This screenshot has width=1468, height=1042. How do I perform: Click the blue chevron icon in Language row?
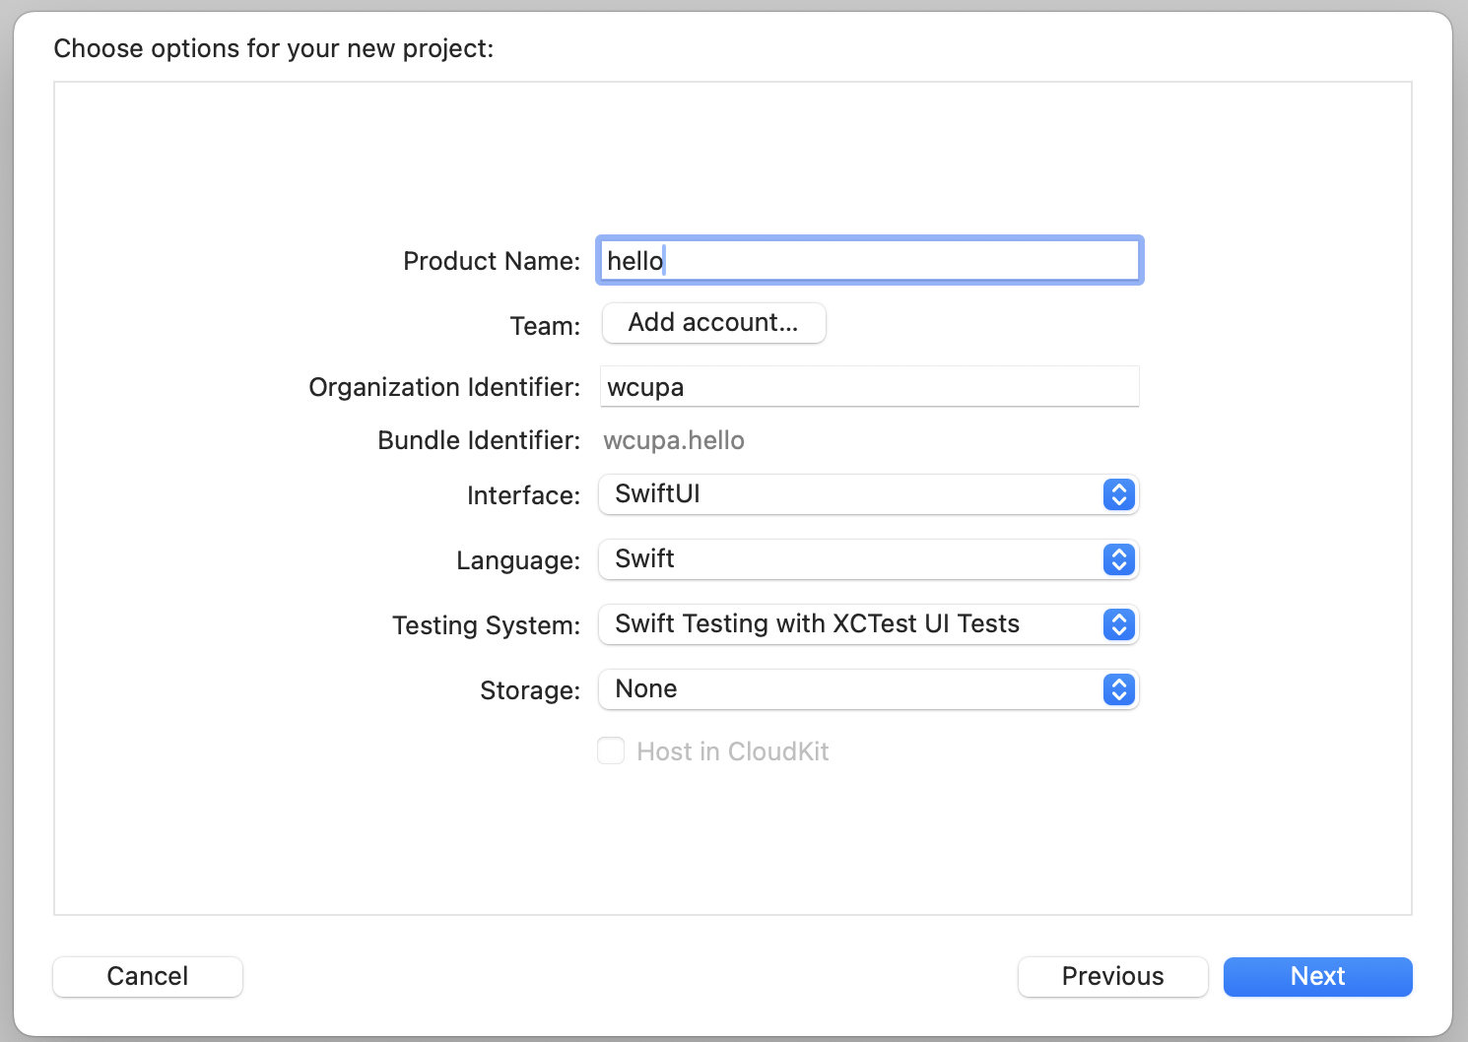[x=1118, y=559]
